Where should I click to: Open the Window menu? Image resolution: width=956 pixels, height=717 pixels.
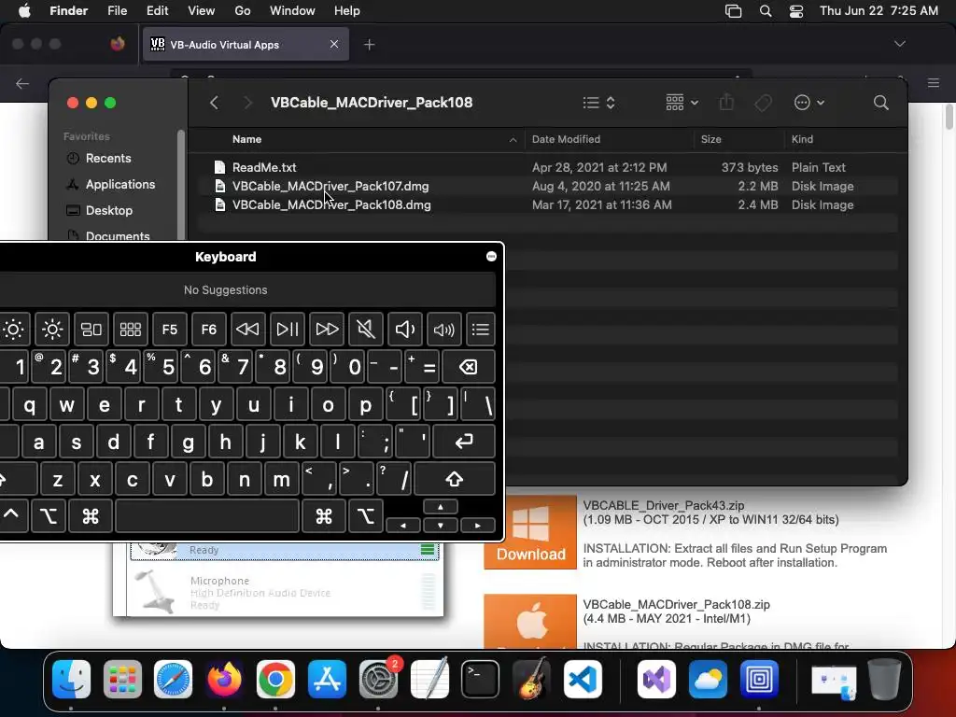292,11
